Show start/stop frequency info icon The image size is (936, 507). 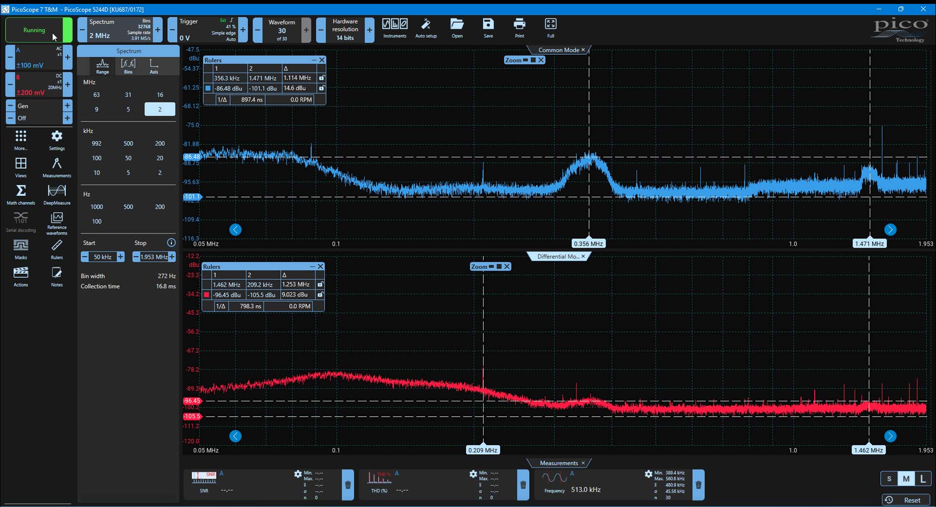(x=171, y=242)
